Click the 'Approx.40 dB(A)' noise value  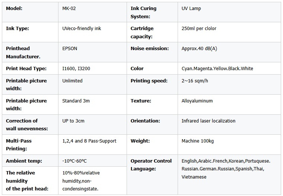pos(199,48)
